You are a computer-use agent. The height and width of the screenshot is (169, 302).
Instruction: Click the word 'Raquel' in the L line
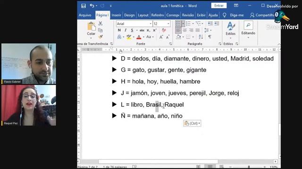tap(174, 105)
